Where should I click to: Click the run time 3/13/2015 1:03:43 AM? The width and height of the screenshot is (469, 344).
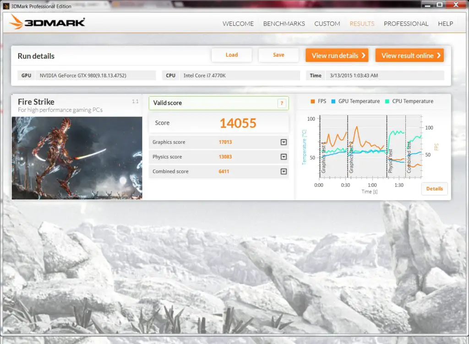(354, 76)
